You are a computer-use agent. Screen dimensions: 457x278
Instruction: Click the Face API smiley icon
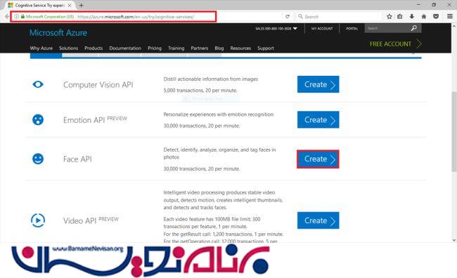click(x=38, y=159)
